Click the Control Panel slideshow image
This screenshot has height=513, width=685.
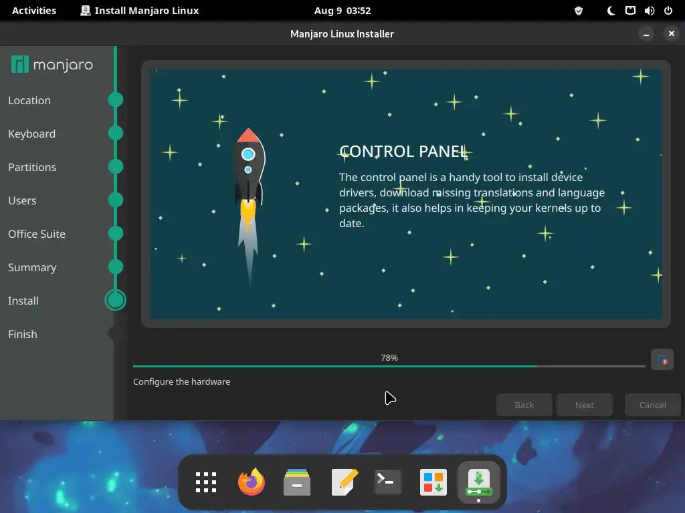coord(406,194)
